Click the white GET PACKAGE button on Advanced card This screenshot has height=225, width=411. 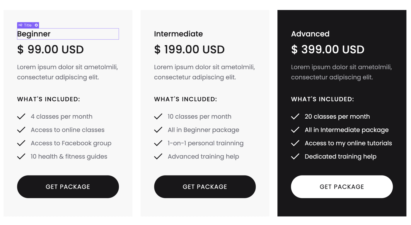pyautogui.click(x=342, y=187)
